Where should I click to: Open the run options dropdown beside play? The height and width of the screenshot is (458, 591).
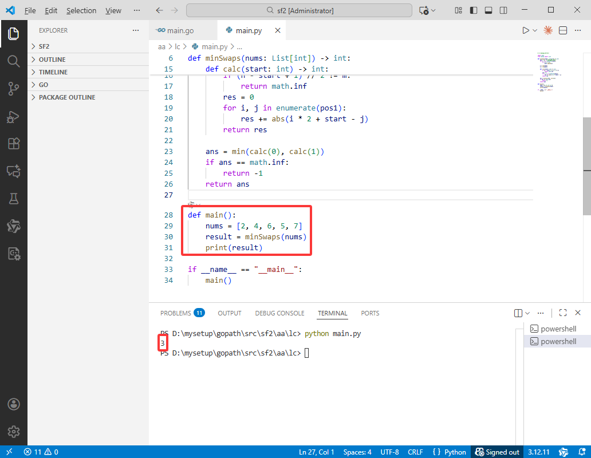tap(535, 30)
